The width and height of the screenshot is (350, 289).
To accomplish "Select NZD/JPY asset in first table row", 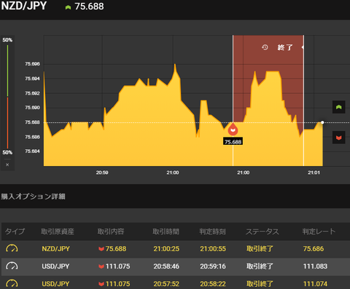I will pos(55,249).
